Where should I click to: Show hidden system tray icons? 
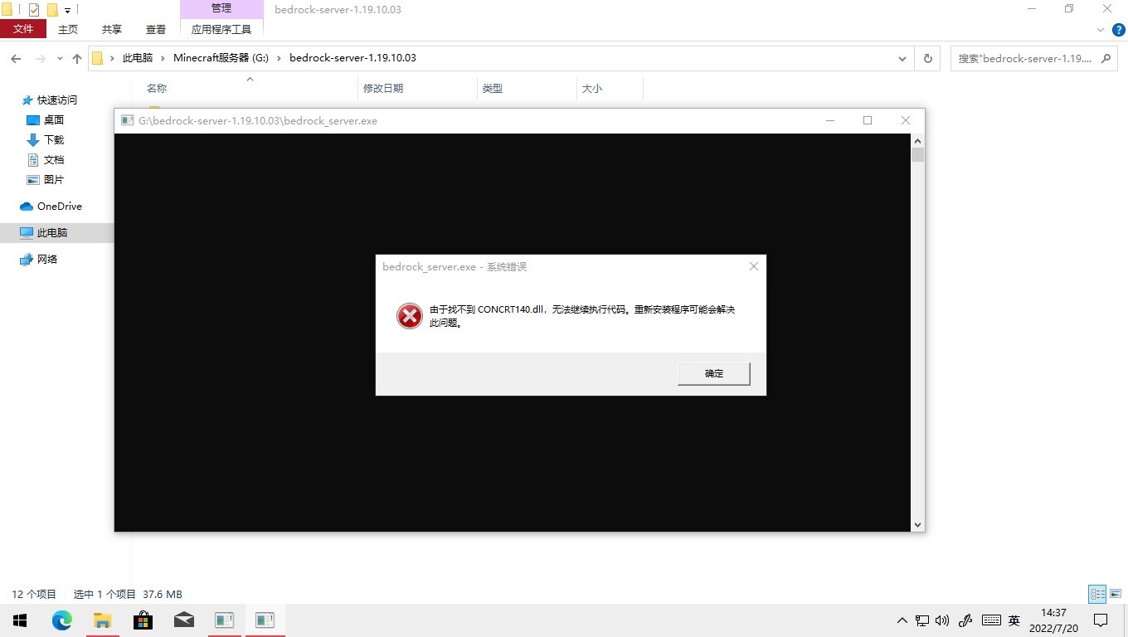(x=902, y=620)
